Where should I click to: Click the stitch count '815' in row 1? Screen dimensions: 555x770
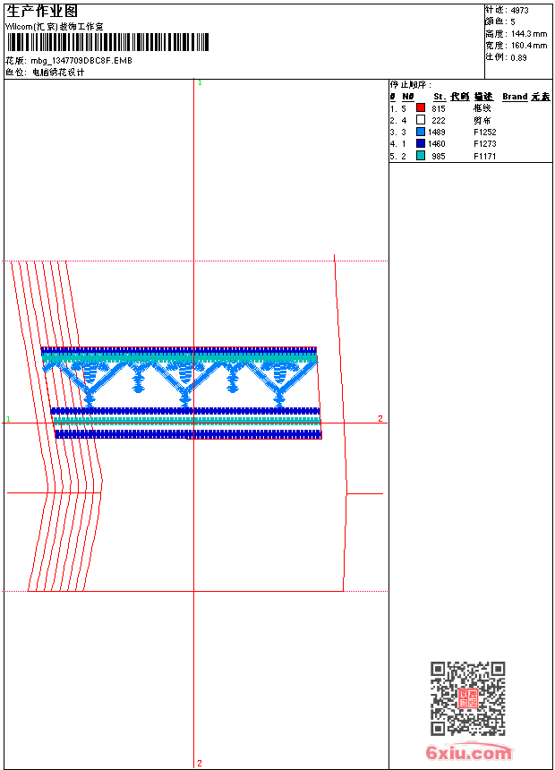[439, 109]
